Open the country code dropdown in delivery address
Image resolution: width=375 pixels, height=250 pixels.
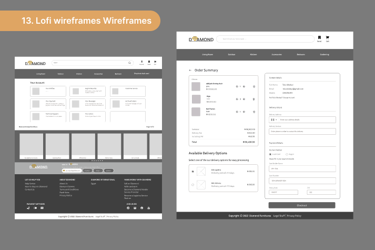(x=274, y=119)
